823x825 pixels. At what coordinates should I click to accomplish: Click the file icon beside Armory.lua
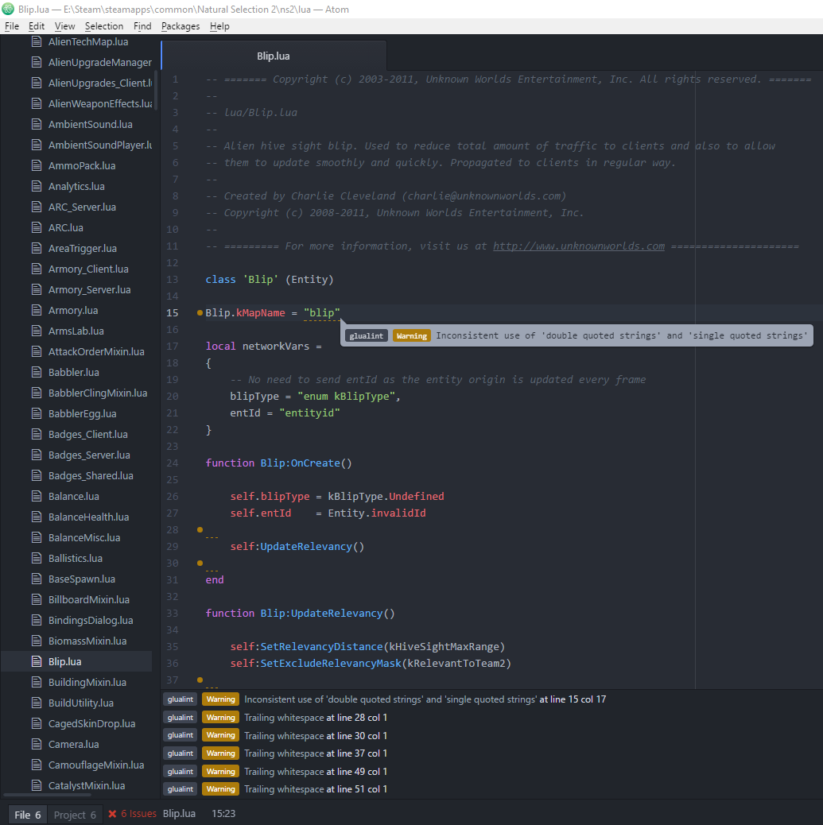tap(37, 311)
